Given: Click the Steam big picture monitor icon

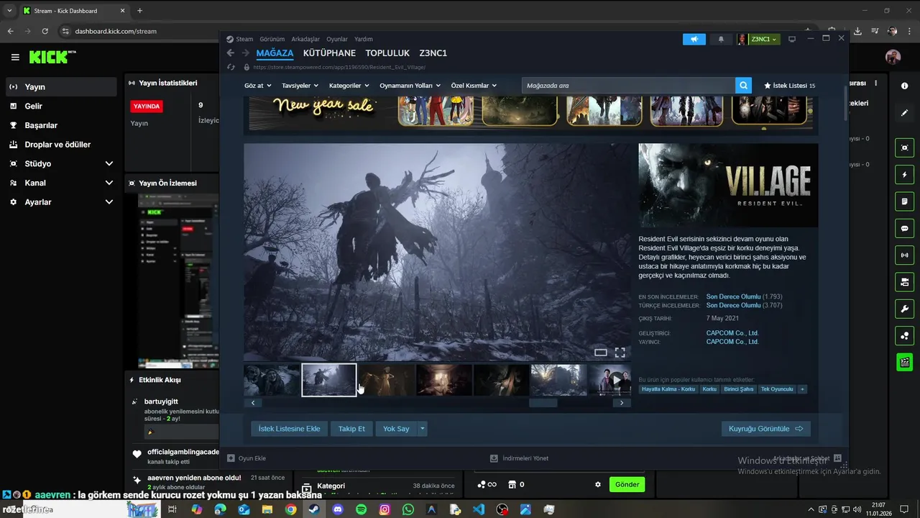Looking at the screenshot, I should click(x=792, y=39).
